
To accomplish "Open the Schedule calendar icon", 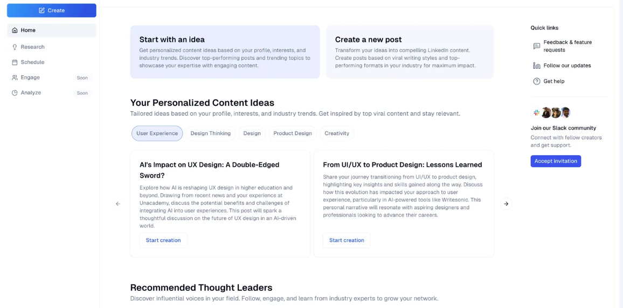I will (15, 62).
